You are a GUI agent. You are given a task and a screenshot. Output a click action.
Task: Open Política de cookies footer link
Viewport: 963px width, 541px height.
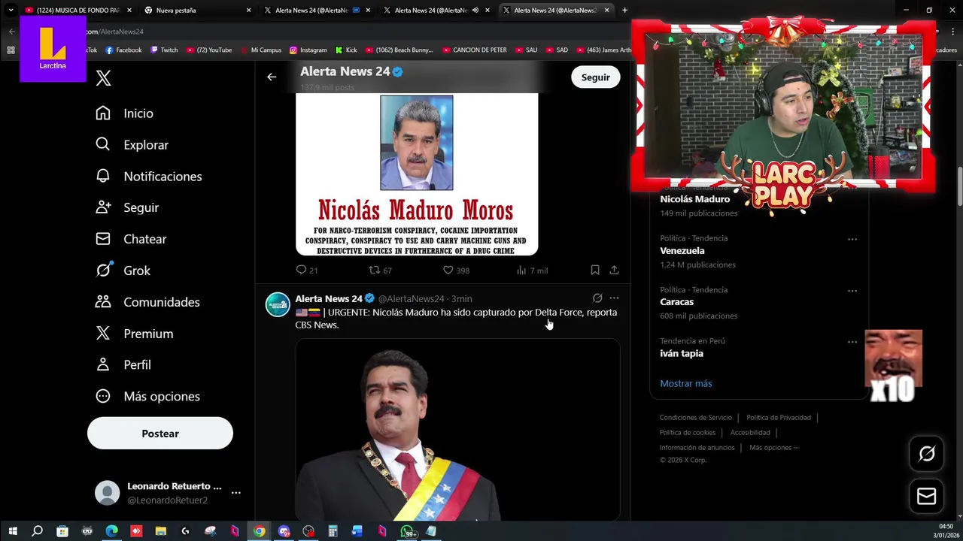[687, 433]
